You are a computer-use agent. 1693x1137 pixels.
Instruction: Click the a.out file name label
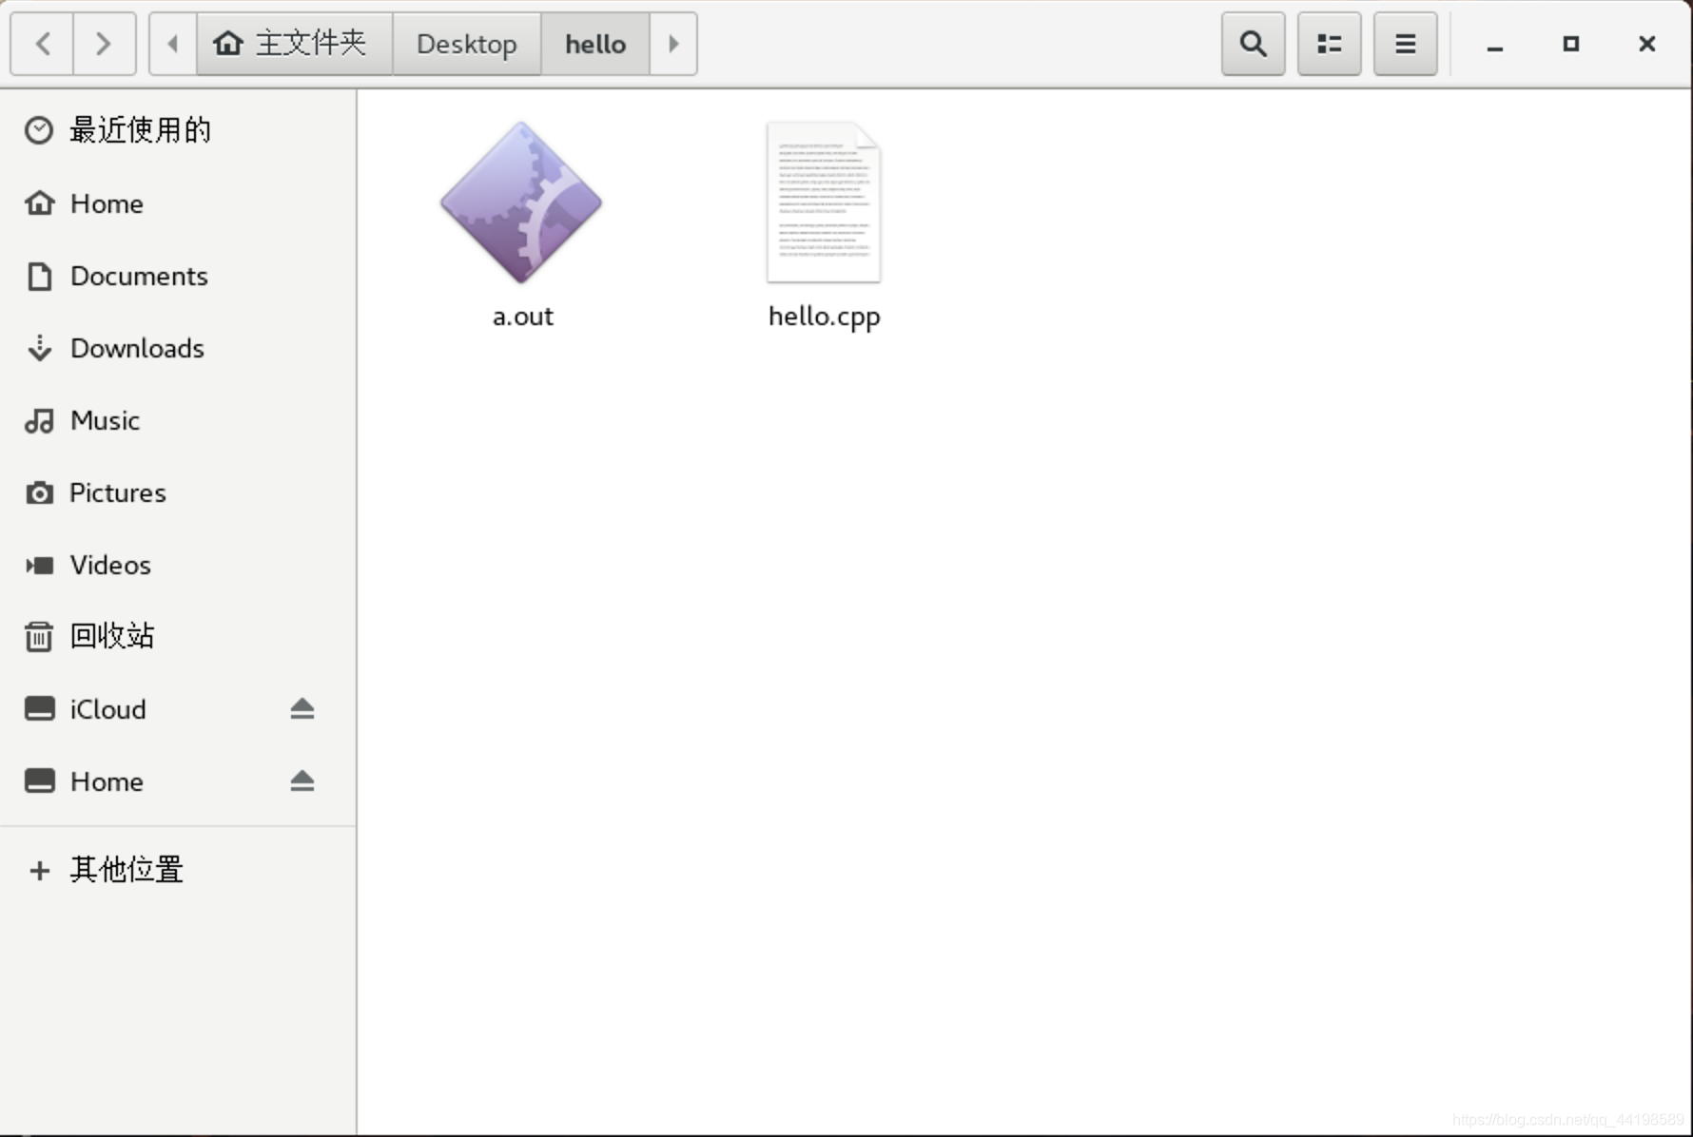[522, 316]
